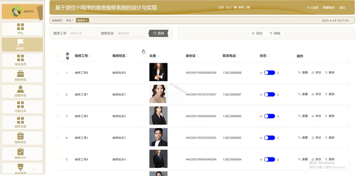
Task: Click phone number 13823888886
Action: pos(232,116)
